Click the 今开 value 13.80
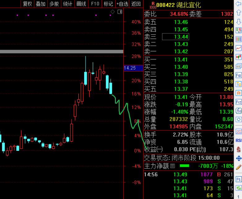242x199 pixels. pyautogui.click(x=226, y=97)
